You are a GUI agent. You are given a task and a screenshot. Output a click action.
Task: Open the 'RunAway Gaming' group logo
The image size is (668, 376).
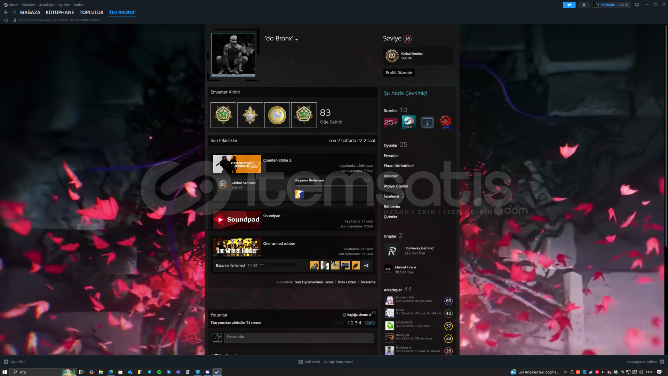coord(392,251)
